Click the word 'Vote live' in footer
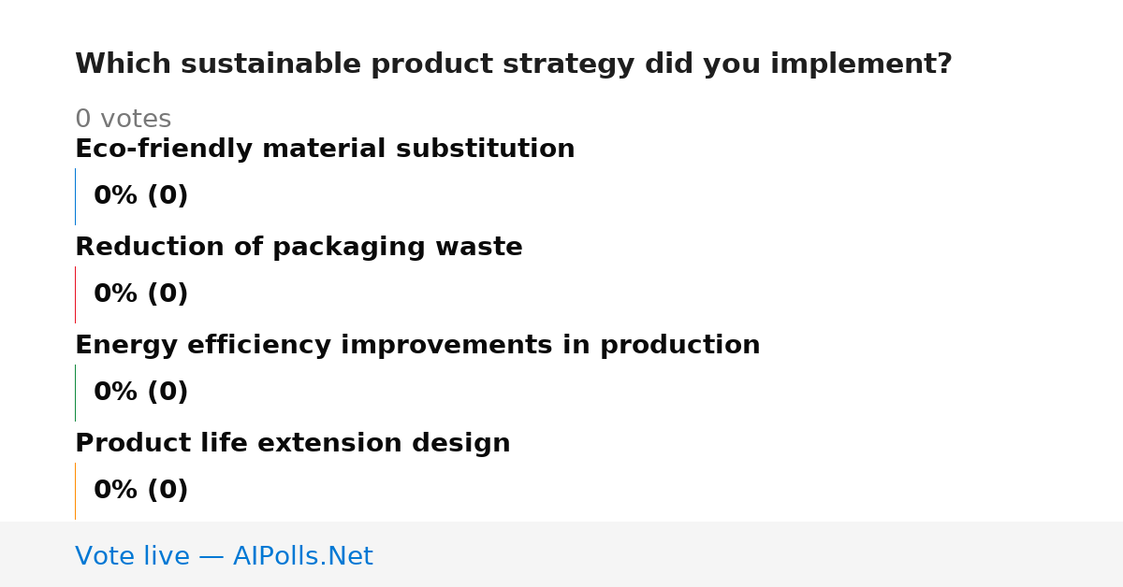Image resolution: width=1123 pixels, height=587 pixels. coord(132,556)
